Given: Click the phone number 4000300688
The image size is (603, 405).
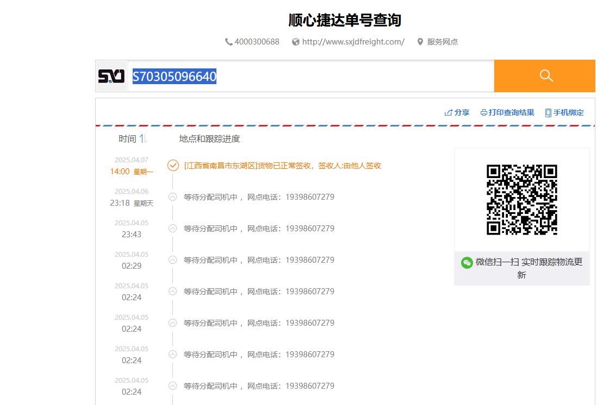Looking at the screenshot, I should (x=257, y=42).
